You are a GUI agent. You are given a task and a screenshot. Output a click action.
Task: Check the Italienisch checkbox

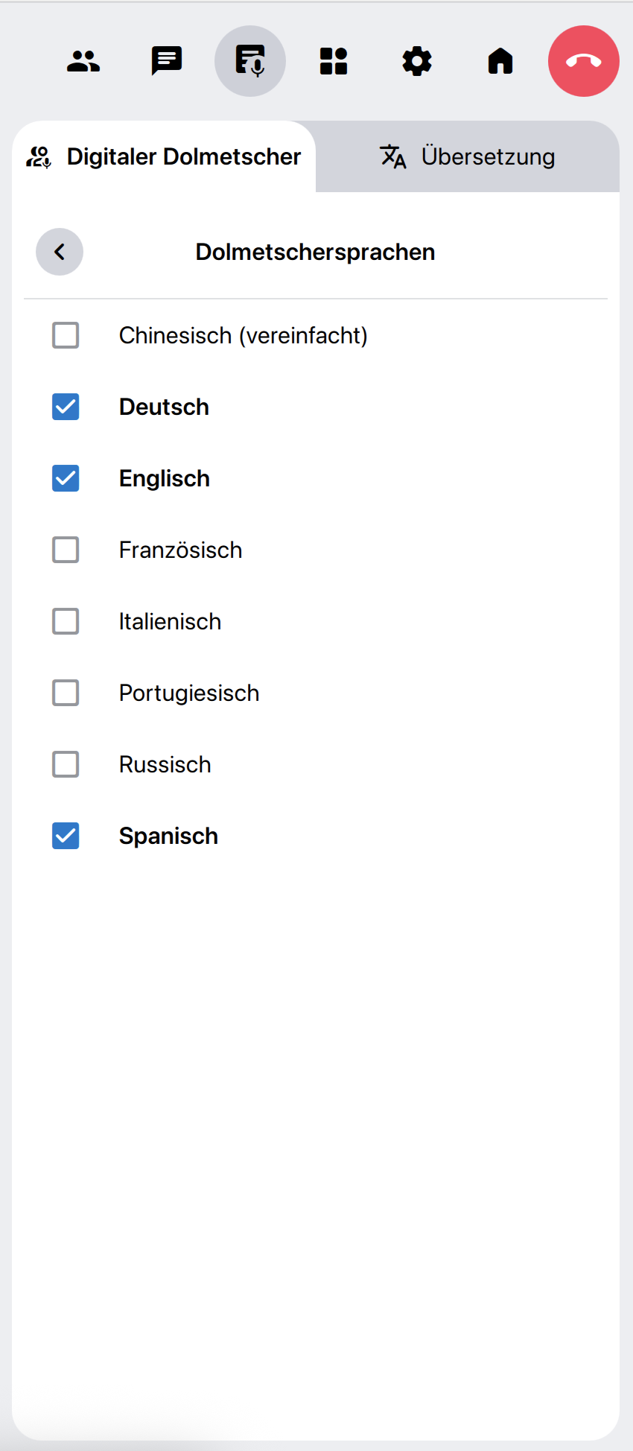(x=66, y=621)
